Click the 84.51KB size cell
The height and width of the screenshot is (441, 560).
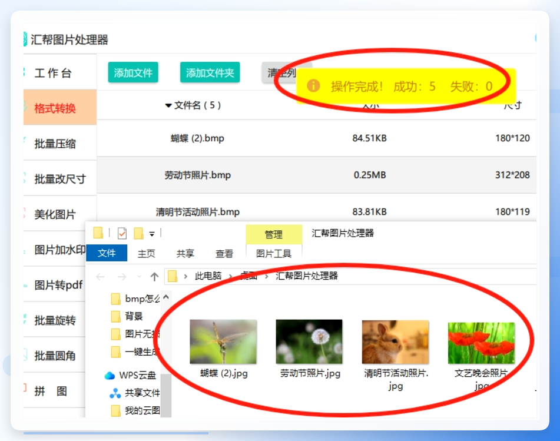(369, 138)
